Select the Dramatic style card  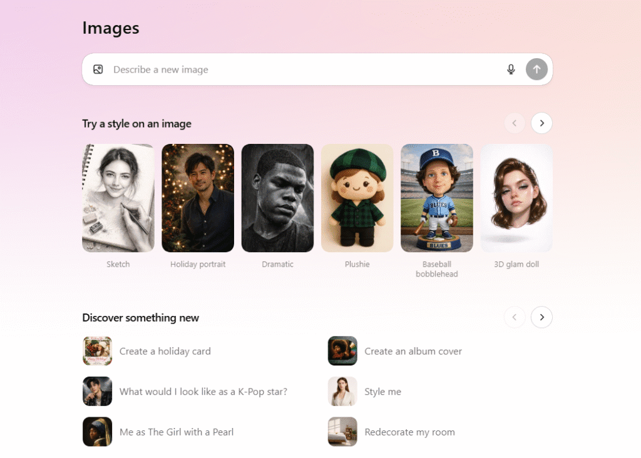[277, 198]
